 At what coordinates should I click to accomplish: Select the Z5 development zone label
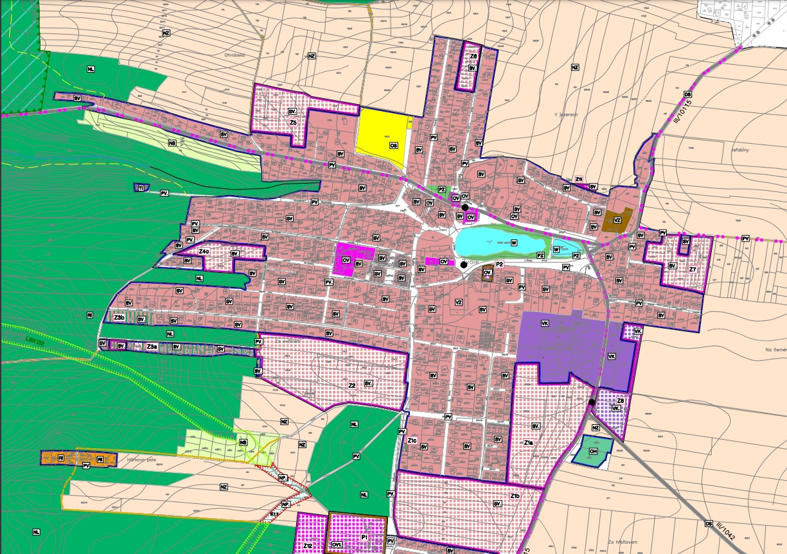[292, 123]
